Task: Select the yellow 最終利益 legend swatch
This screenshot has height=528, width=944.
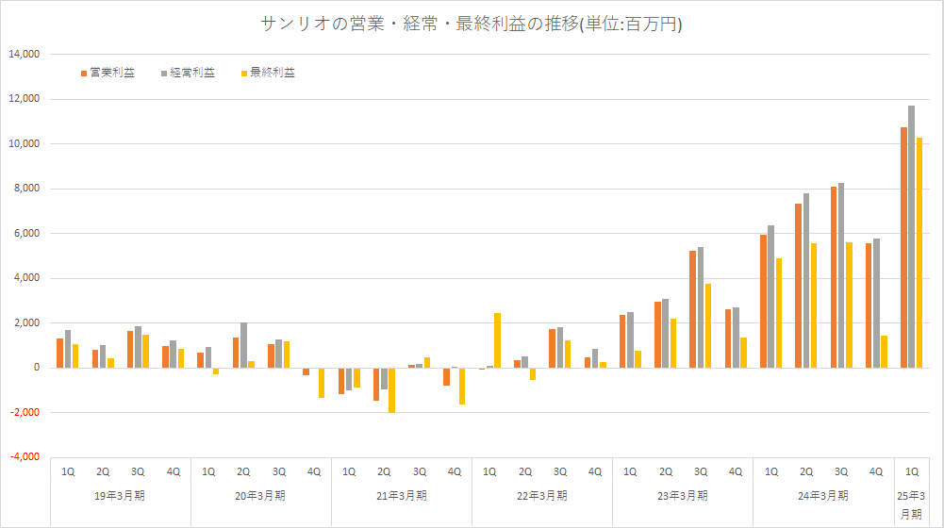Action: [x=244, y=74]
